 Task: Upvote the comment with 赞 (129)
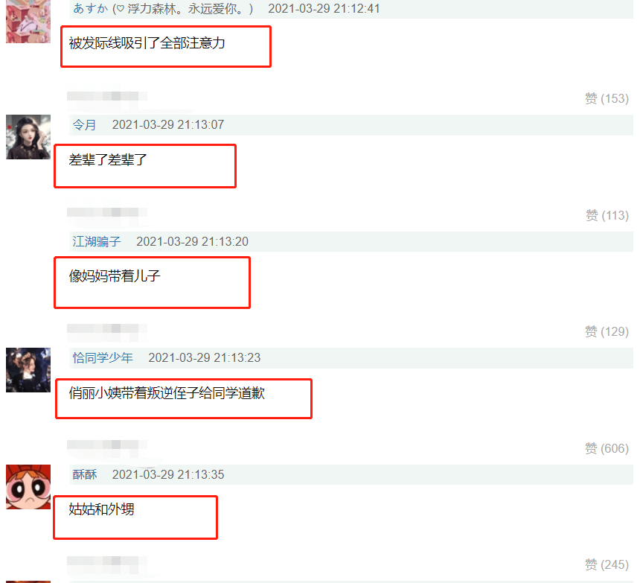pos(607,331)
